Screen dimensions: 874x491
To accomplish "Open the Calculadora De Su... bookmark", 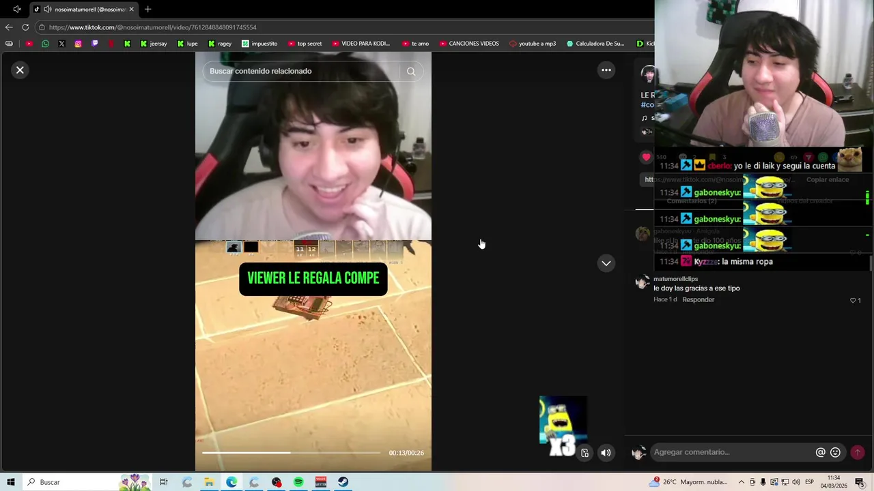I will [x=595, y=44].
